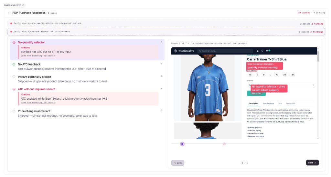331x177 pixels.
Task: Click the '2 passed 1 finding' status text
Action: pyautogui.click(x=311, y=24)
